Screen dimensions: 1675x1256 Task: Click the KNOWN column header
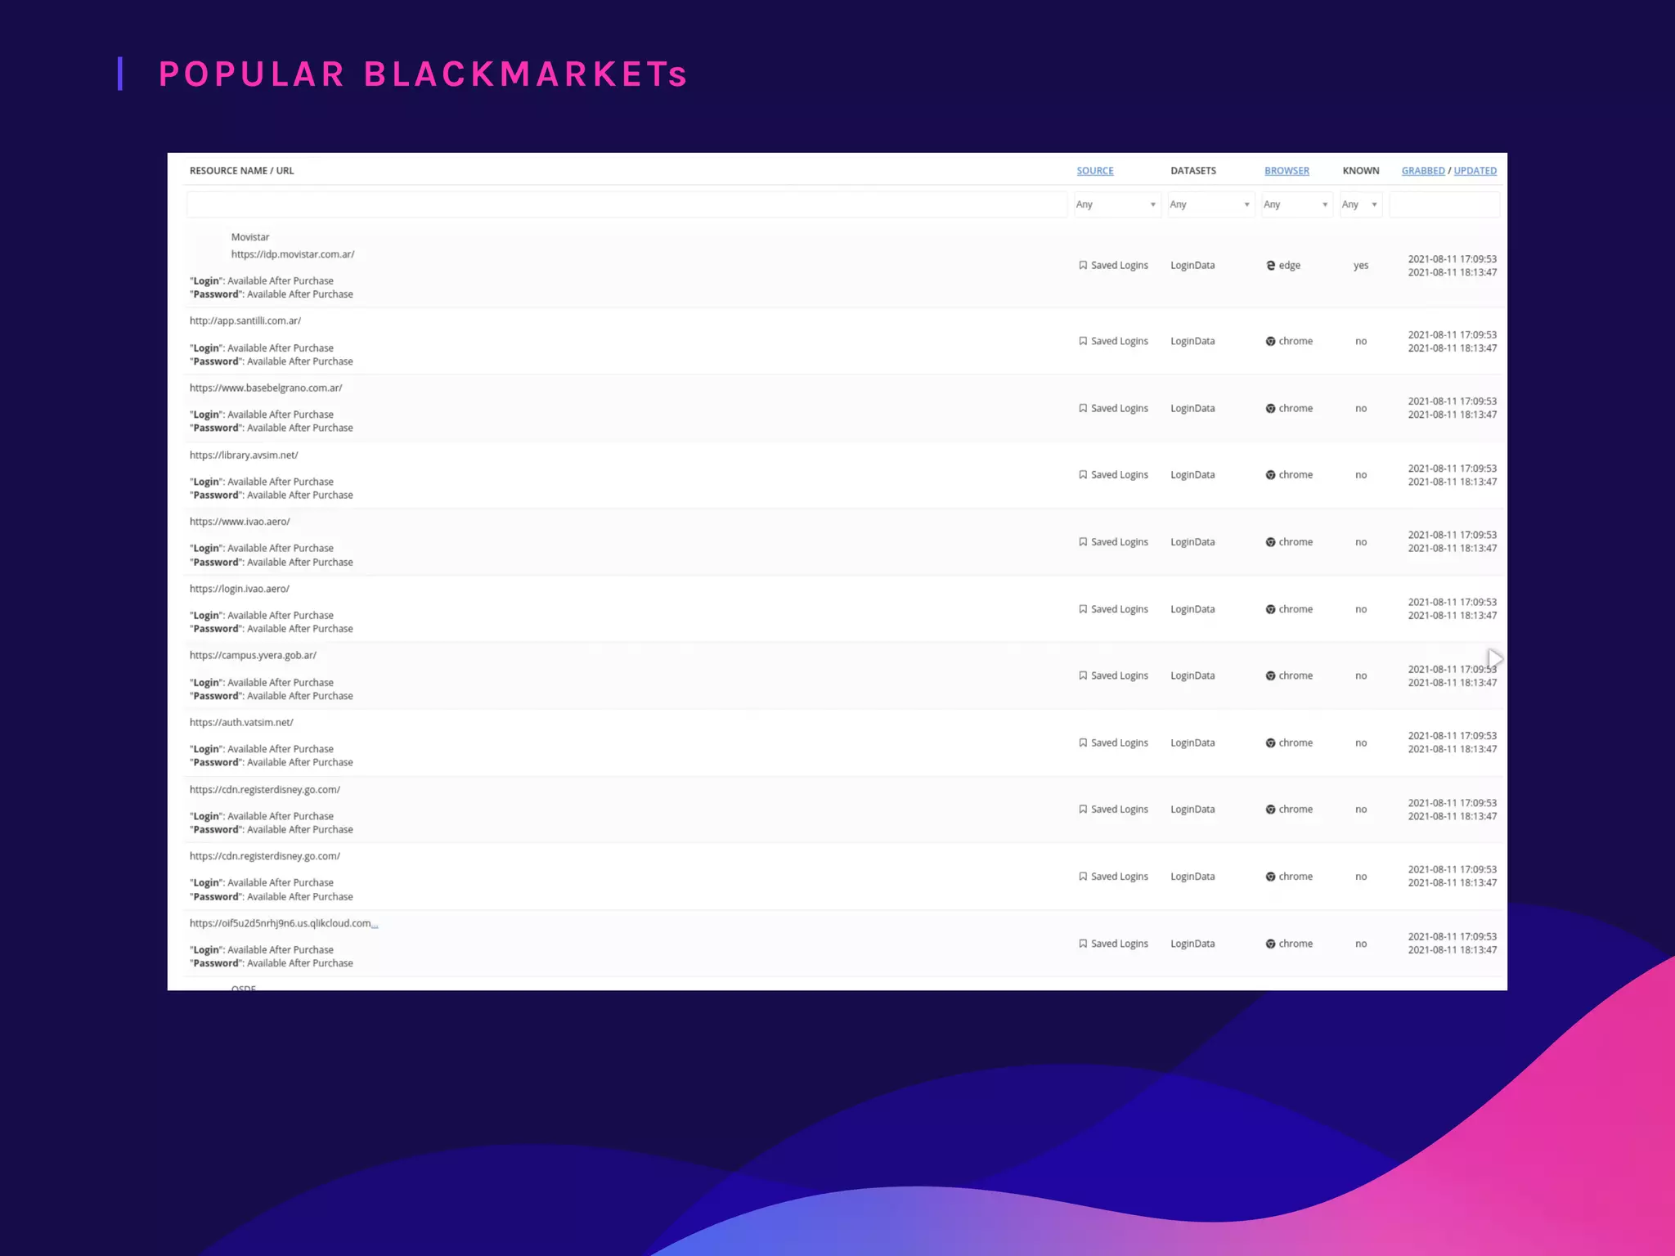[x=1361, y=171]
